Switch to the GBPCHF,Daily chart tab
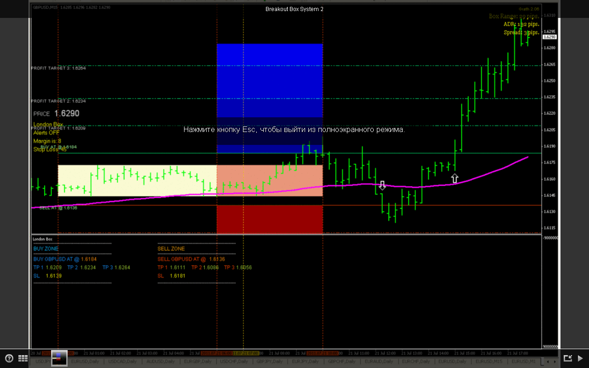Viewport: 589px width, 368px height. point(343,362)
